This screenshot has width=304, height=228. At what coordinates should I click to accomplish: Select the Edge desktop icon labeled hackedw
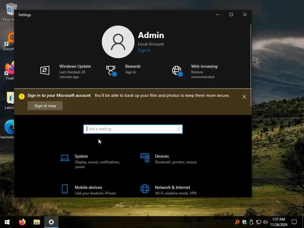pyautogui.click(x=8, y=129)
